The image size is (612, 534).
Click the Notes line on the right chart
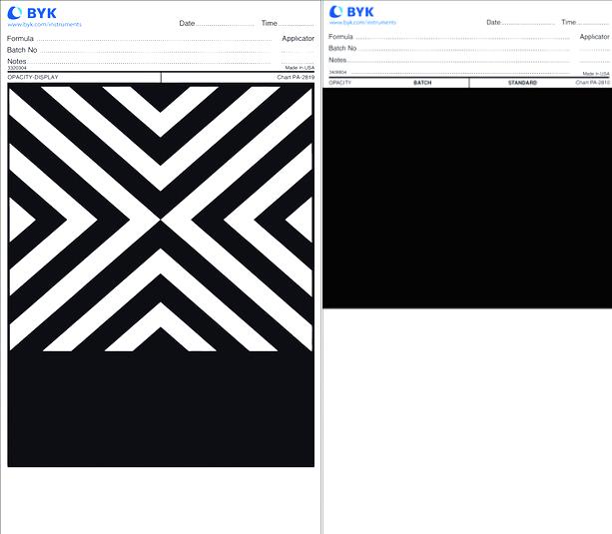[449, 60]
